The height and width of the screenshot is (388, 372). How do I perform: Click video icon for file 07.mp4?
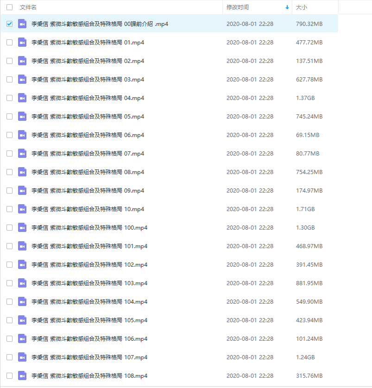[x=22, y=153]
